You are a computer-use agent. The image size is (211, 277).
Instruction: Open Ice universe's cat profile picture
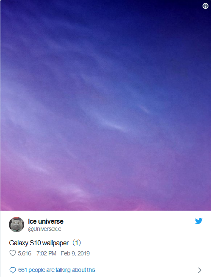click(x=17, y=225)
